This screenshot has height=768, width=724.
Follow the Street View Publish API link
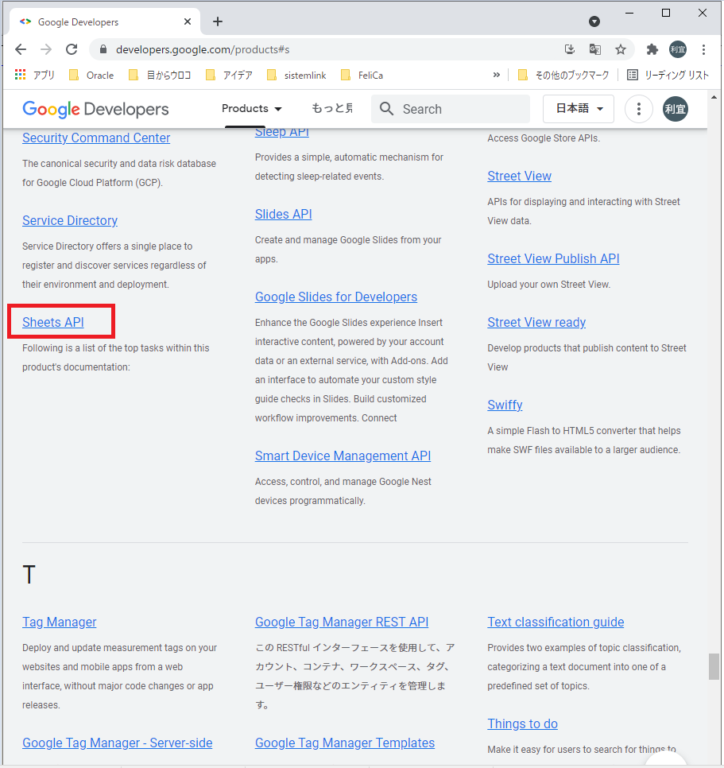tap(553, 258)
